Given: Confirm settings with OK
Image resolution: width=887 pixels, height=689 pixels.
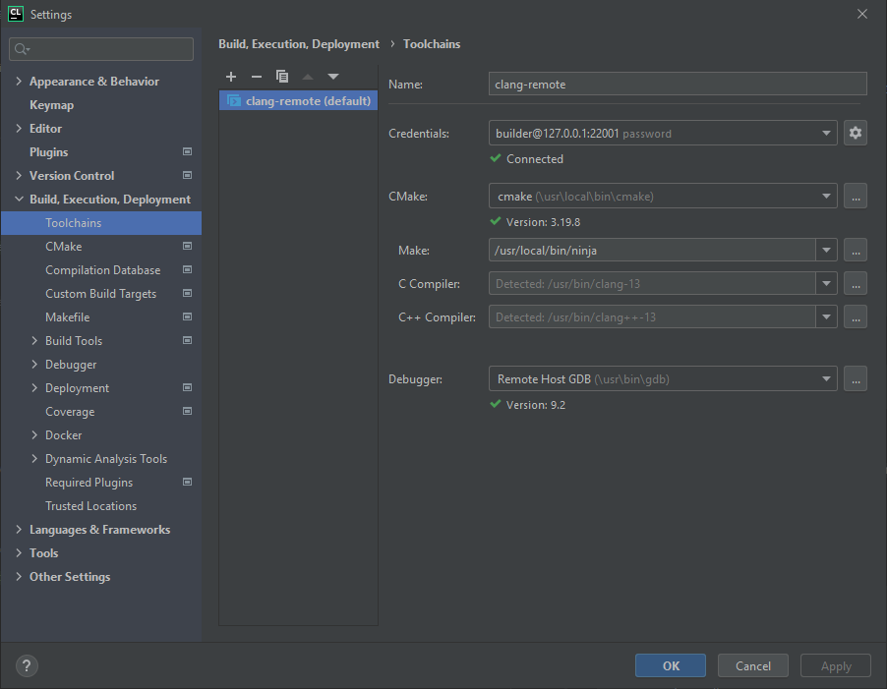Looking at the screenshot, I should pyautogui.click(x=671, y=665).
